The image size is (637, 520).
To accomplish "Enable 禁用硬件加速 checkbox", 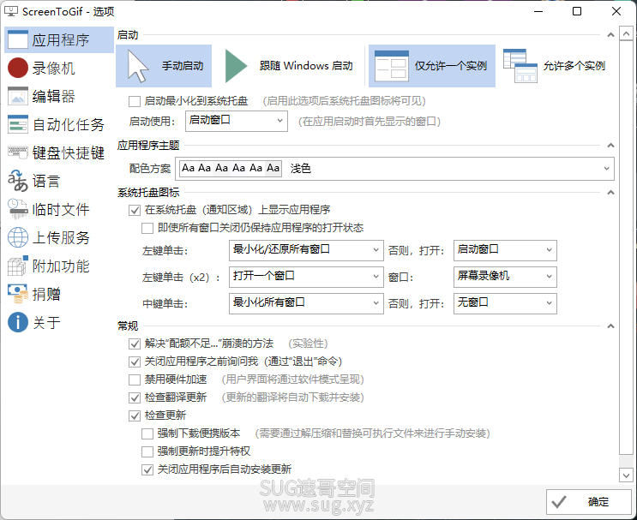I will tap(135, 380).
